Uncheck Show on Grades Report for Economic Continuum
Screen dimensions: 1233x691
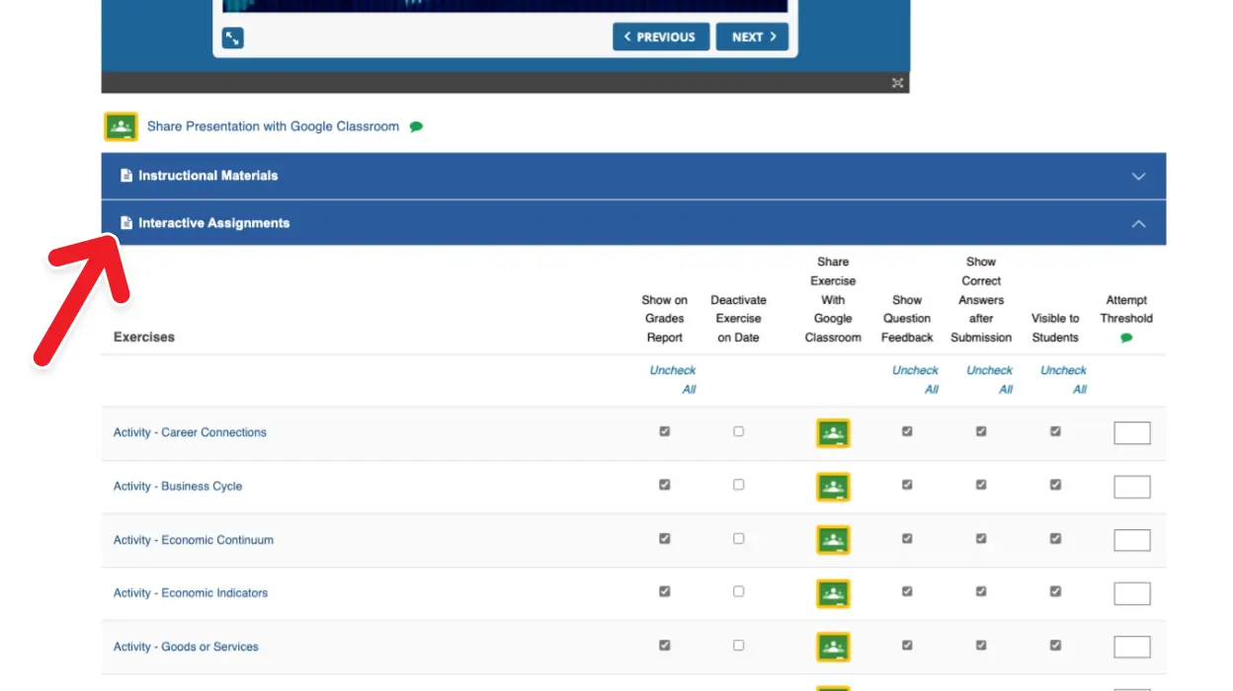tap(664, 538)
